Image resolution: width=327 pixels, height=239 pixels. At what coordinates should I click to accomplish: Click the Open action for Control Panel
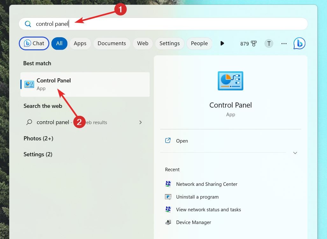231,141
